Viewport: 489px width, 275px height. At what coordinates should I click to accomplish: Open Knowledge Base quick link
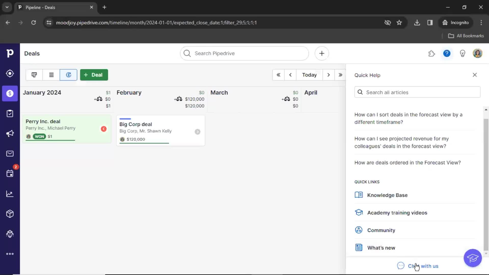coord(387,195)
